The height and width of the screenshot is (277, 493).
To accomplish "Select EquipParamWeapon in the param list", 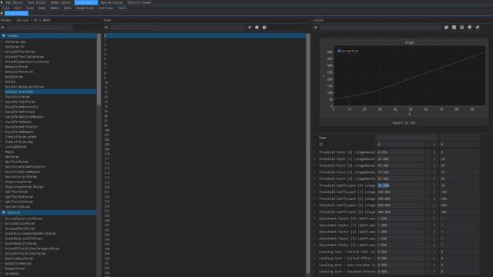I will pos(18,132).
